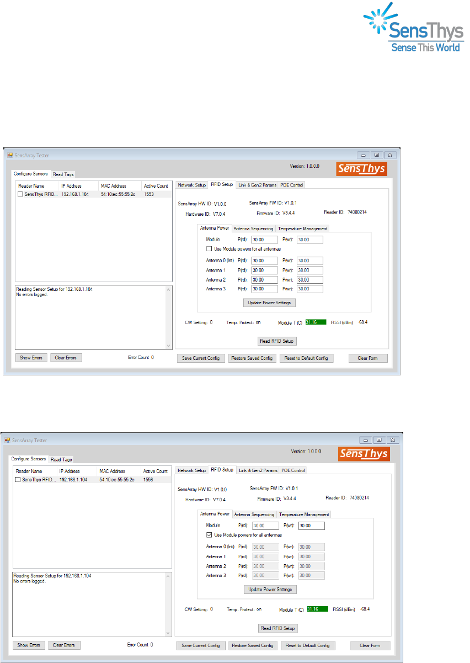Select RFID Setup tab in lower window

coord(222,470)
